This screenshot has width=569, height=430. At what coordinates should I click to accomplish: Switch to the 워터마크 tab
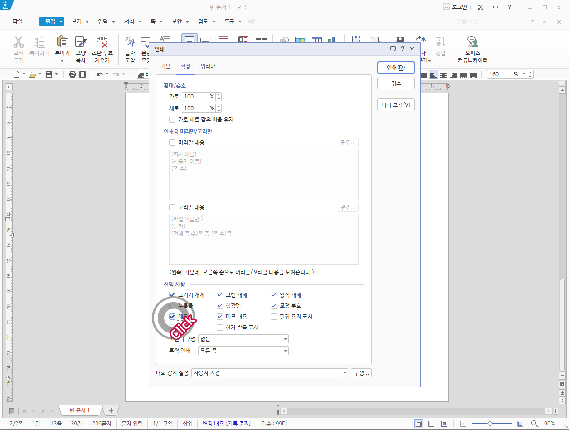click(210, 65)
